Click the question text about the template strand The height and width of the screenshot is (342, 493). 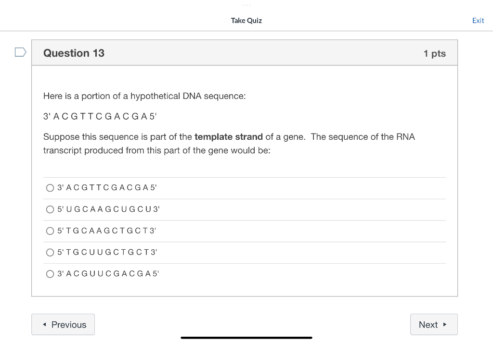[229, 143]
